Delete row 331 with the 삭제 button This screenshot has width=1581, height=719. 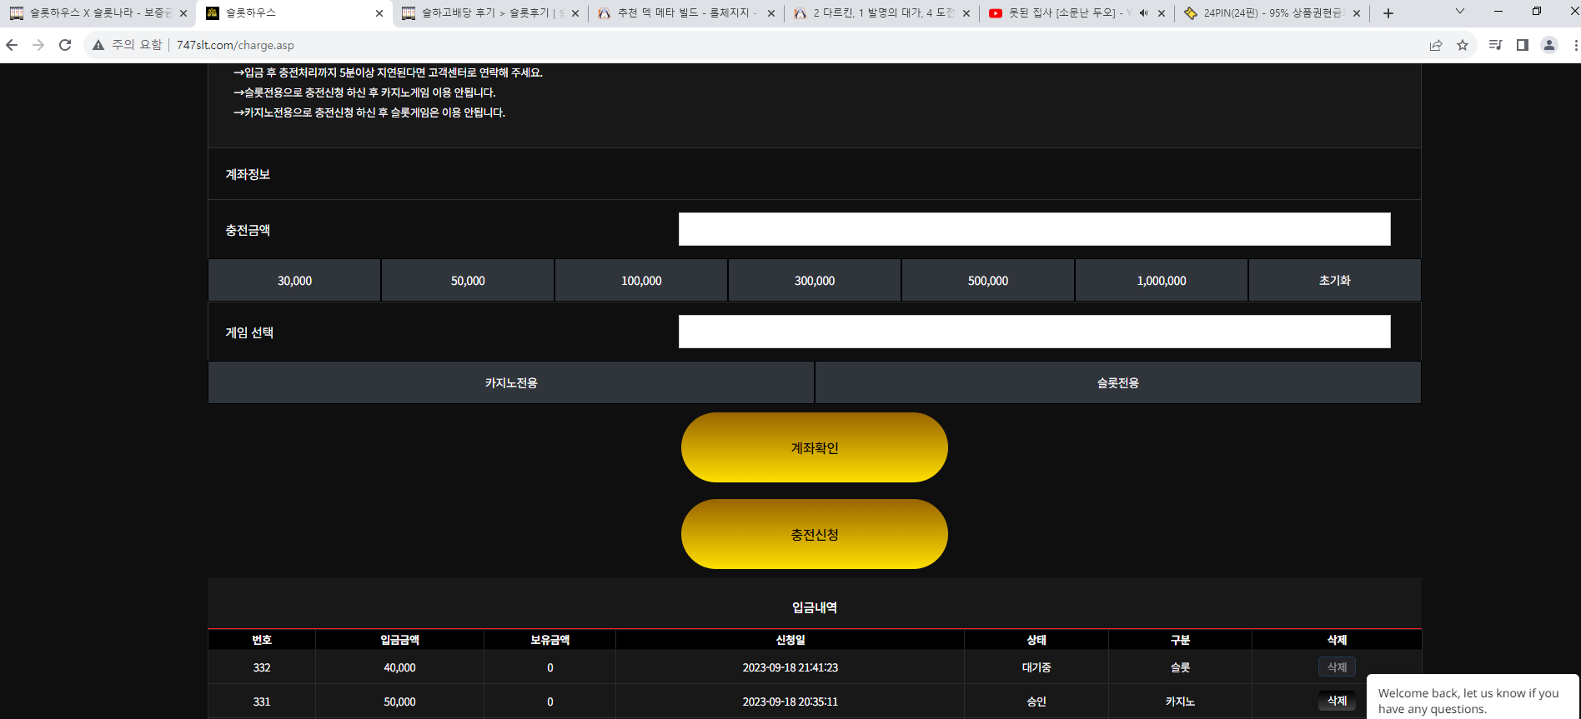(x=1337, y=702)
